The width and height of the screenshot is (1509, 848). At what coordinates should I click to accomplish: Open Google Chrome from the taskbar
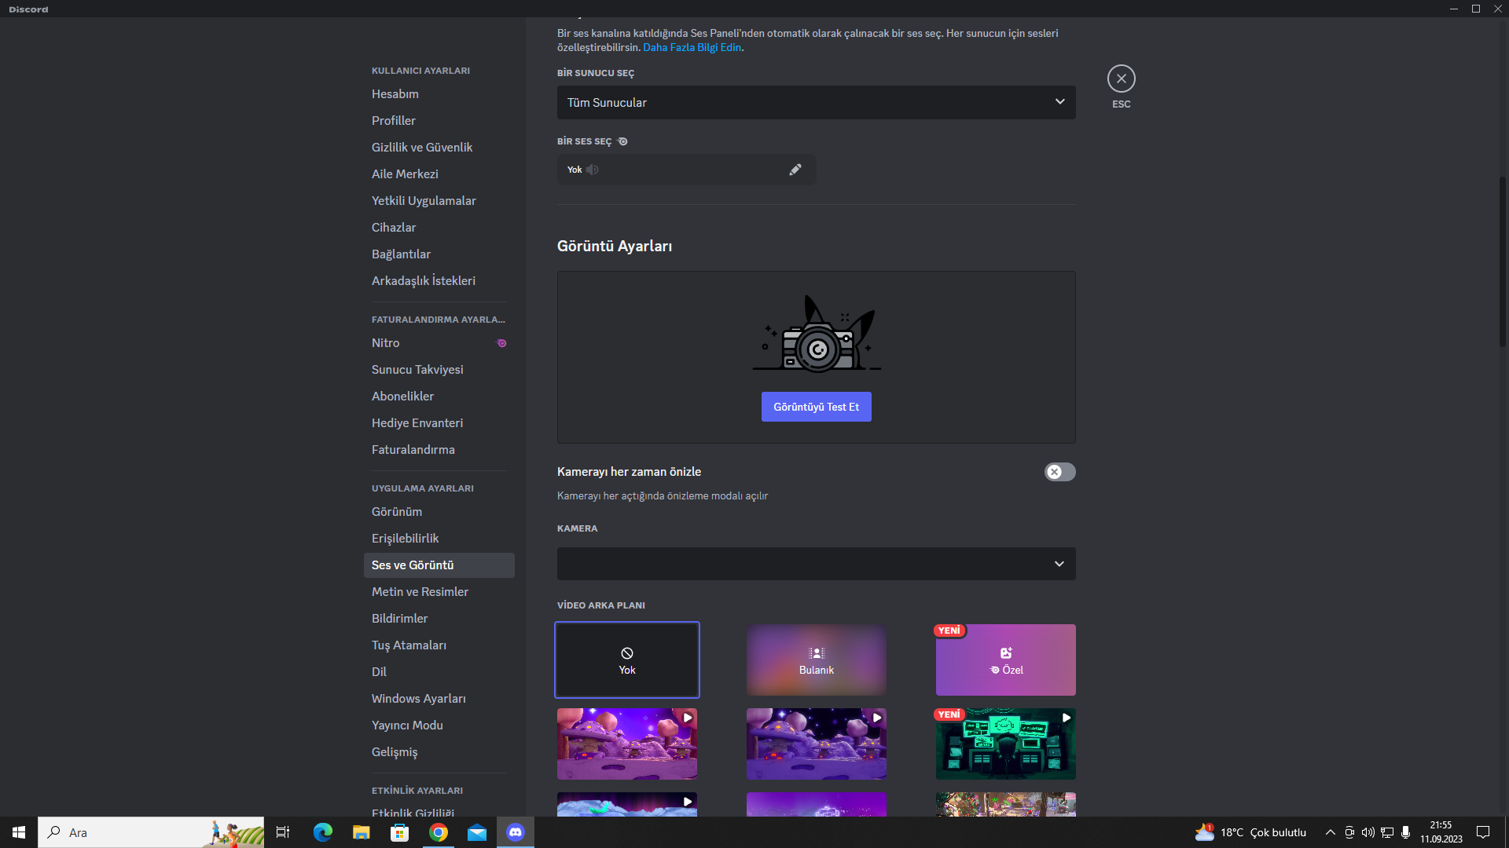pos(439,832)
